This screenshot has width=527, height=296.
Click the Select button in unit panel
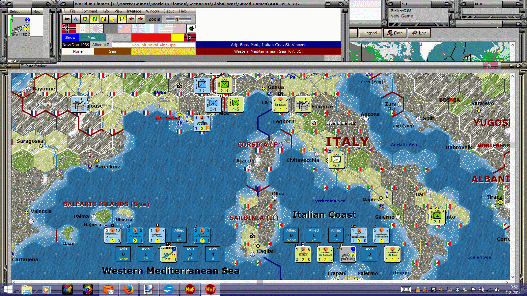(x=19, y=11)
